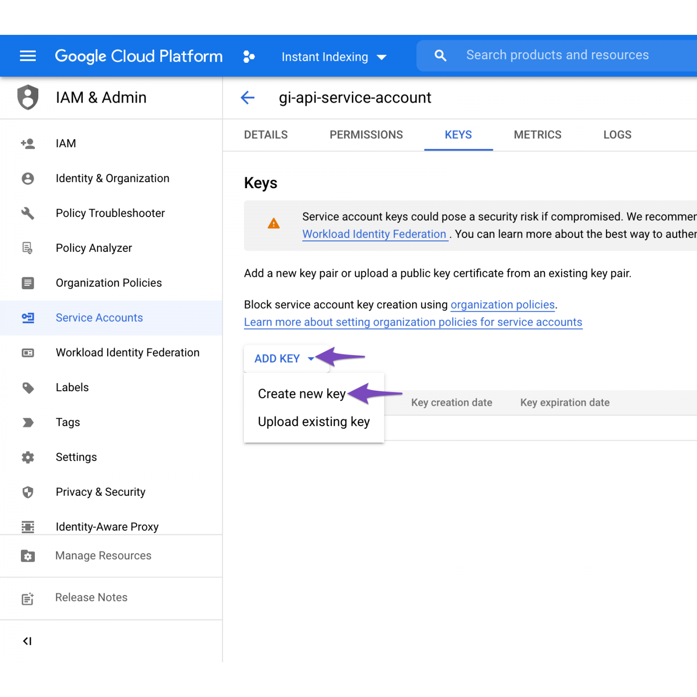Image resolution: width=697 pixels, height=697 pixels.
Task: Open the hamburger navigation menu
Action: (28, 56)
